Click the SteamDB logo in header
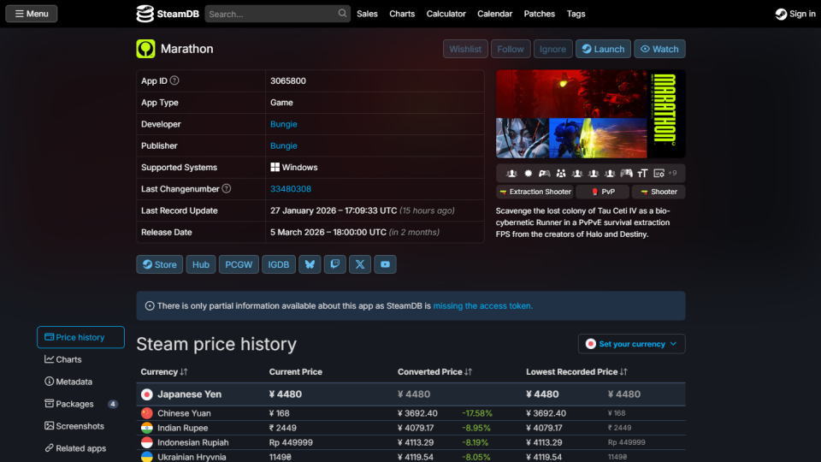The width and height of the screenshot is (821, 462). 168,14
